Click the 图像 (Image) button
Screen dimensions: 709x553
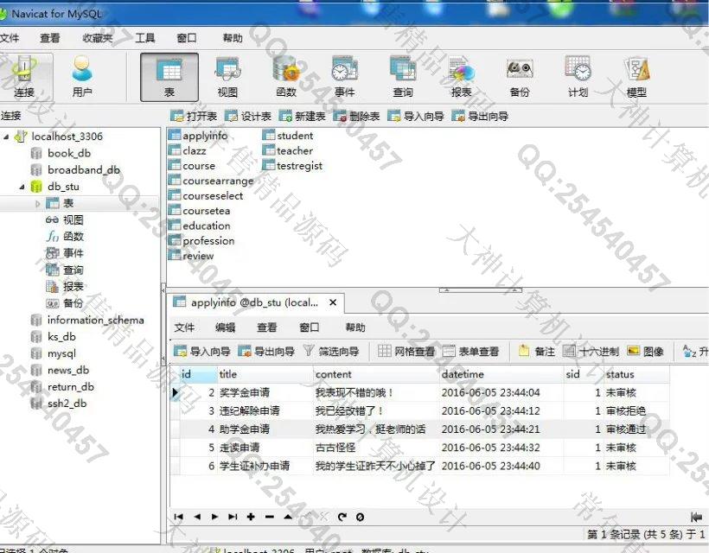pos(645,351)
